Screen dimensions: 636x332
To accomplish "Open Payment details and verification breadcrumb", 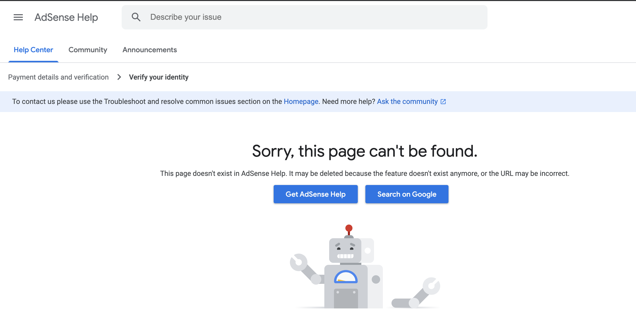I will (x=59, y=77).
